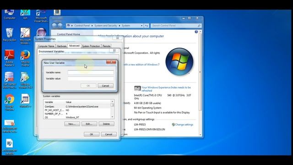293x165 pixels.
Task: Click Delete under System variables
Action: 106,124
